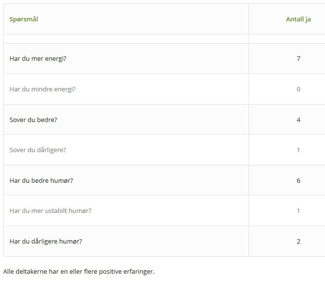The image size is (325, 281).
Task: Click the empty cell below Antall ja header
Action: tap(287, 39)
